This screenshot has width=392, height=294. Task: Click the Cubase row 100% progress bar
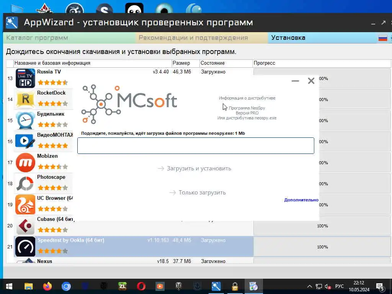(322, 226)
